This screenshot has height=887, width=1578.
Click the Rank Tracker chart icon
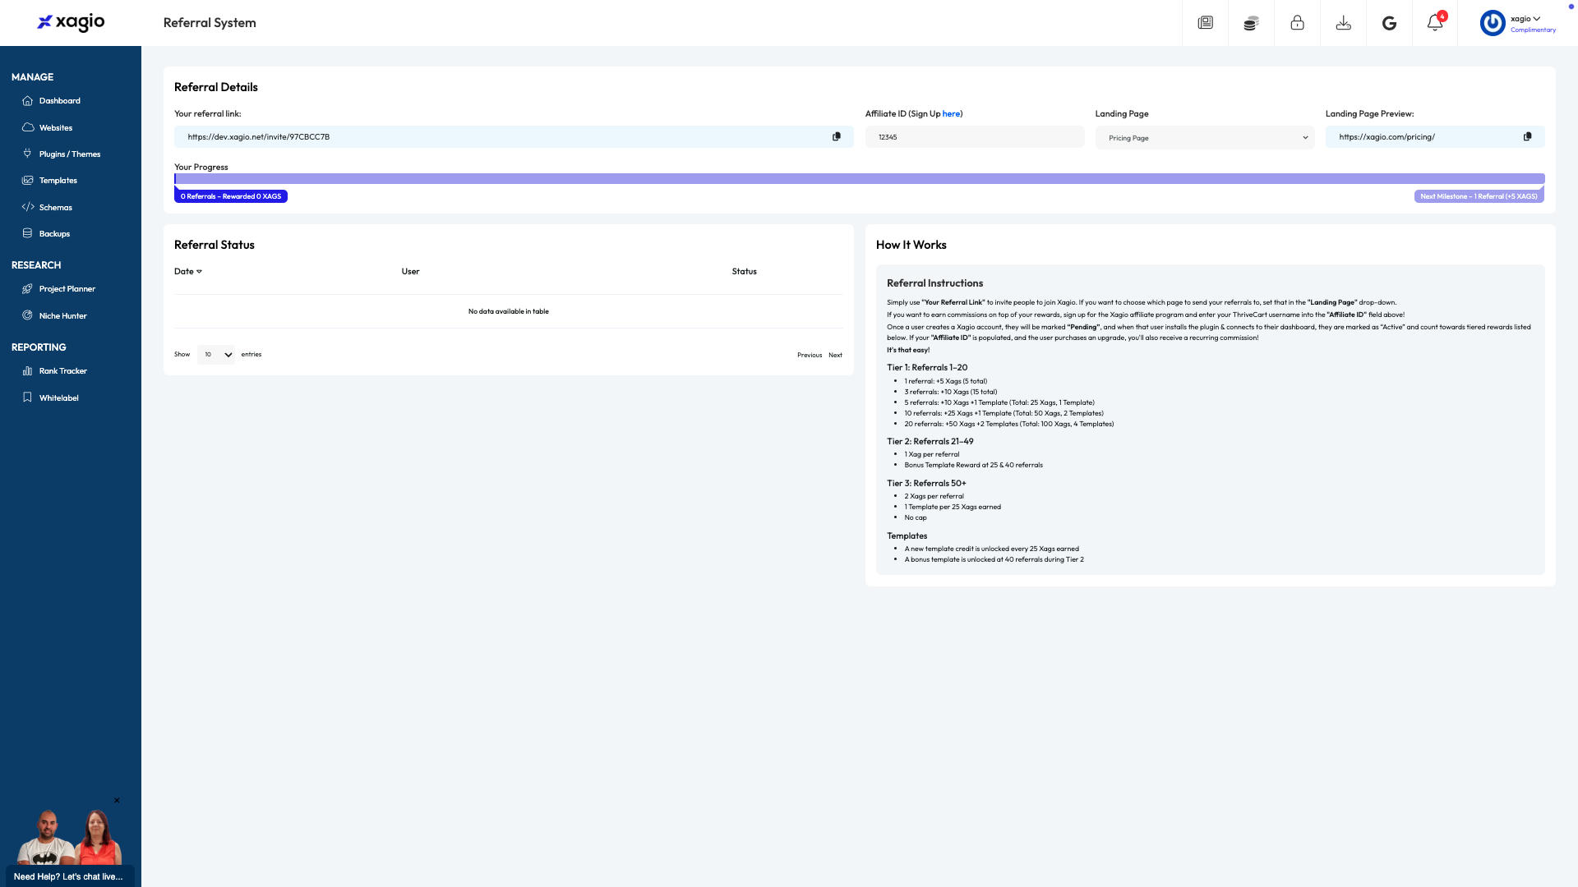(28, 371)
